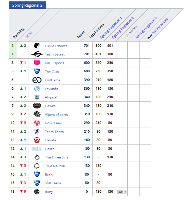Image resolution: width=195 pixels, height=200 pixels.
Task: Click the Leviatán team logo
Action: click(37, 89)
